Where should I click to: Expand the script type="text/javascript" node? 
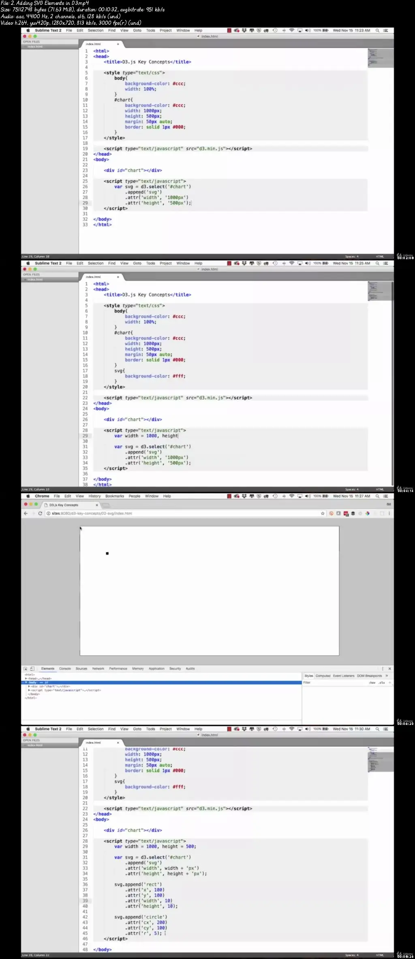coord(29,690)
